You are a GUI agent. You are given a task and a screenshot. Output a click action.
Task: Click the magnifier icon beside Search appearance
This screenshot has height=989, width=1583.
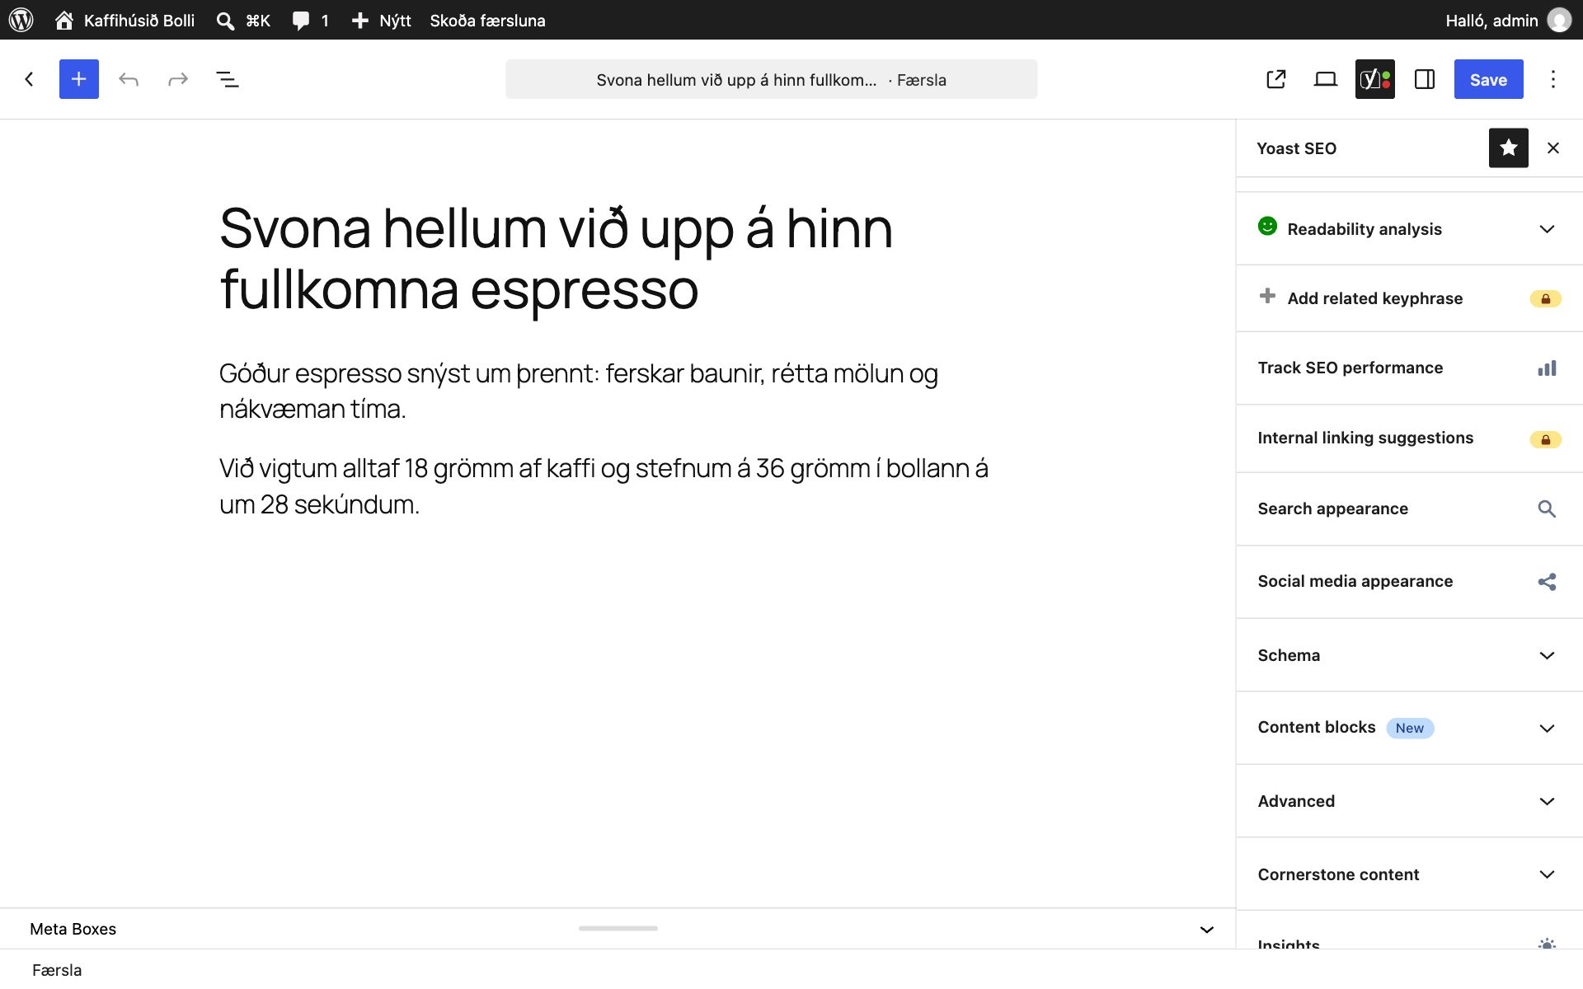click(x=1547, y=509)
